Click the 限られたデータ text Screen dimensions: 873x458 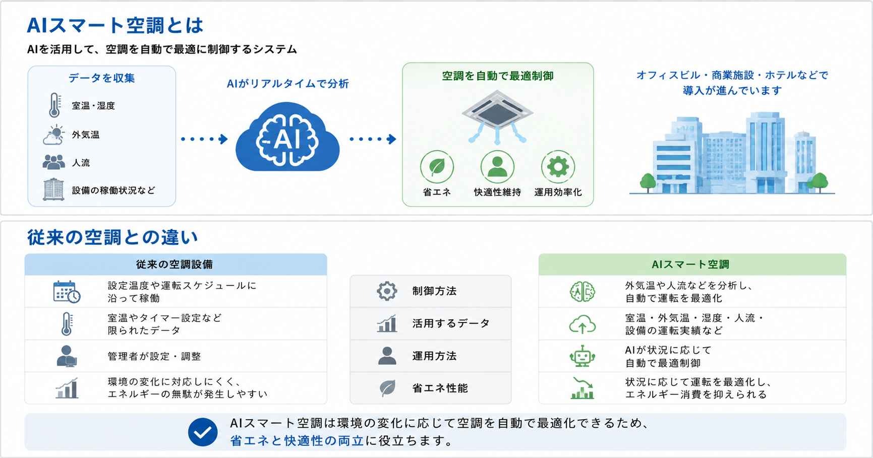(x=144, y=331)
